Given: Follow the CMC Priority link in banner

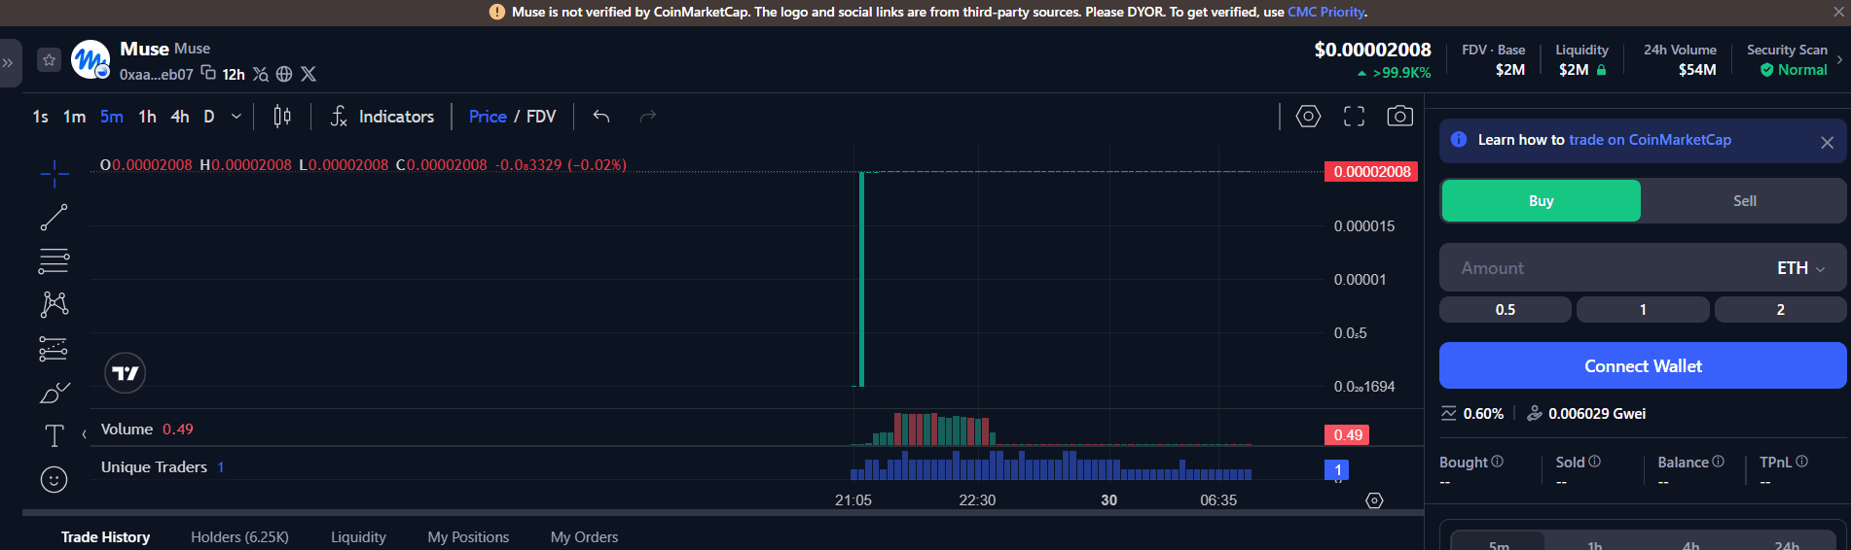Looking at the screenshot, I should point(1325,12).
